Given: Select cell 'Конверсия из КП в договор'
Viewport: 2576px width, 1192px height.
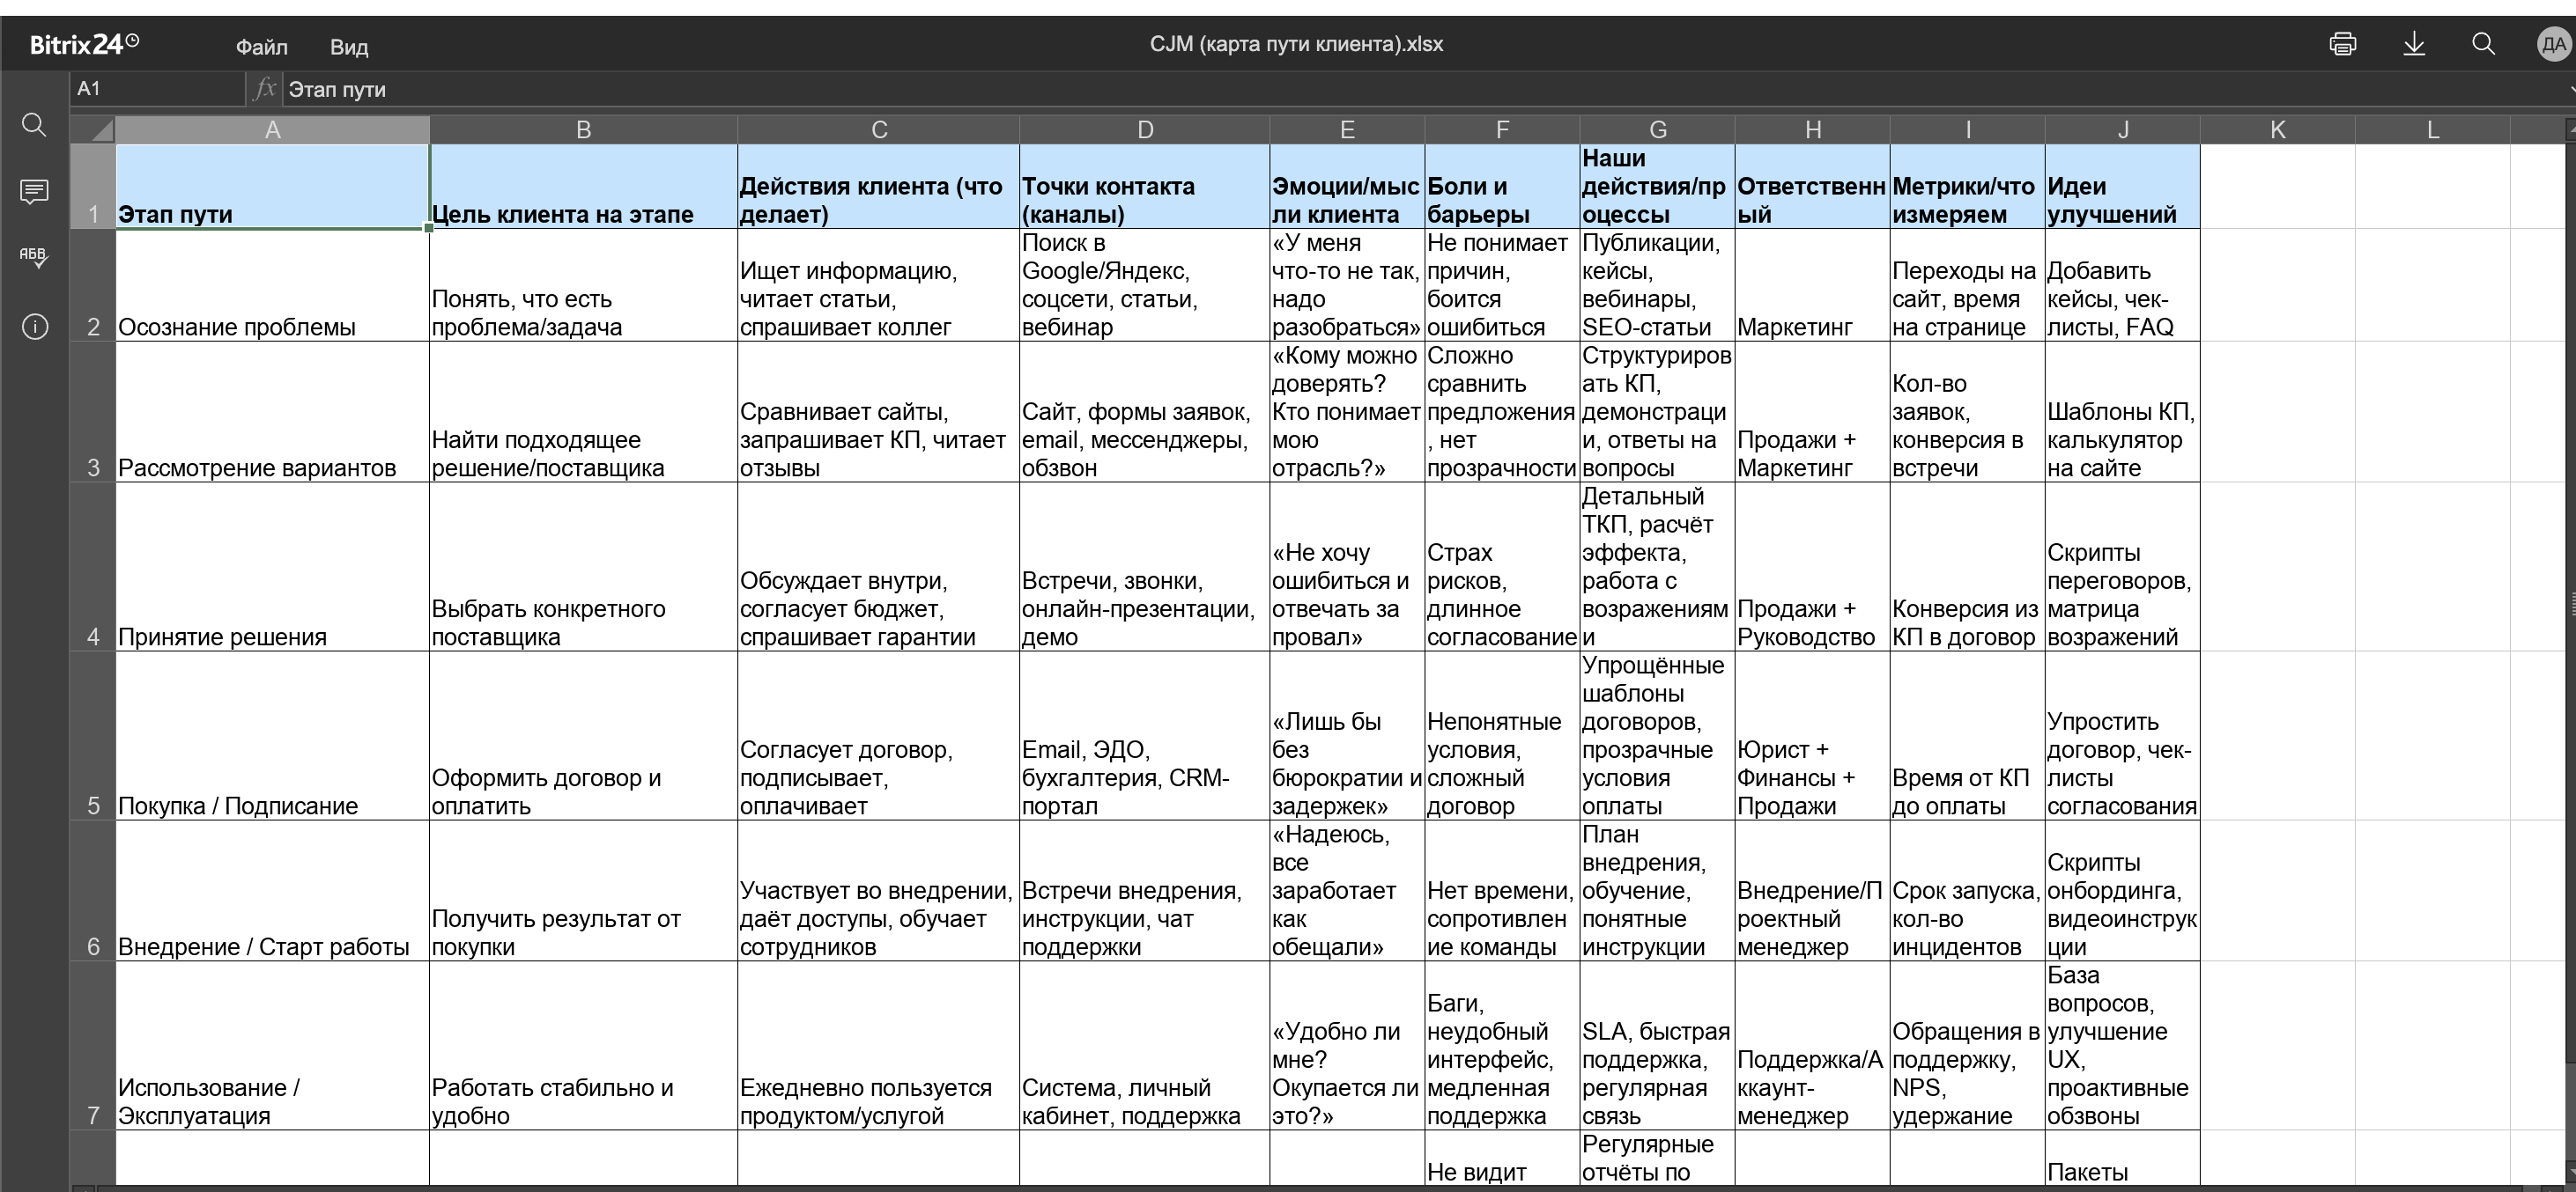Looking at the screenshot, I should (x=1967, y=568).
